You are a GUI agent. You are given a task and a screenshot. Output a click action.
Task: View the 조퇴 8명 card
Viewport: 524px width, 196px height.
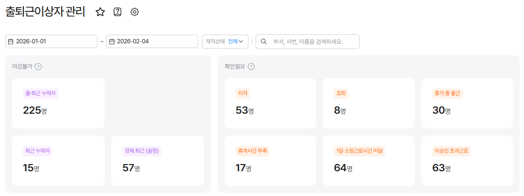pyautogui.click(x=369, y=103)
